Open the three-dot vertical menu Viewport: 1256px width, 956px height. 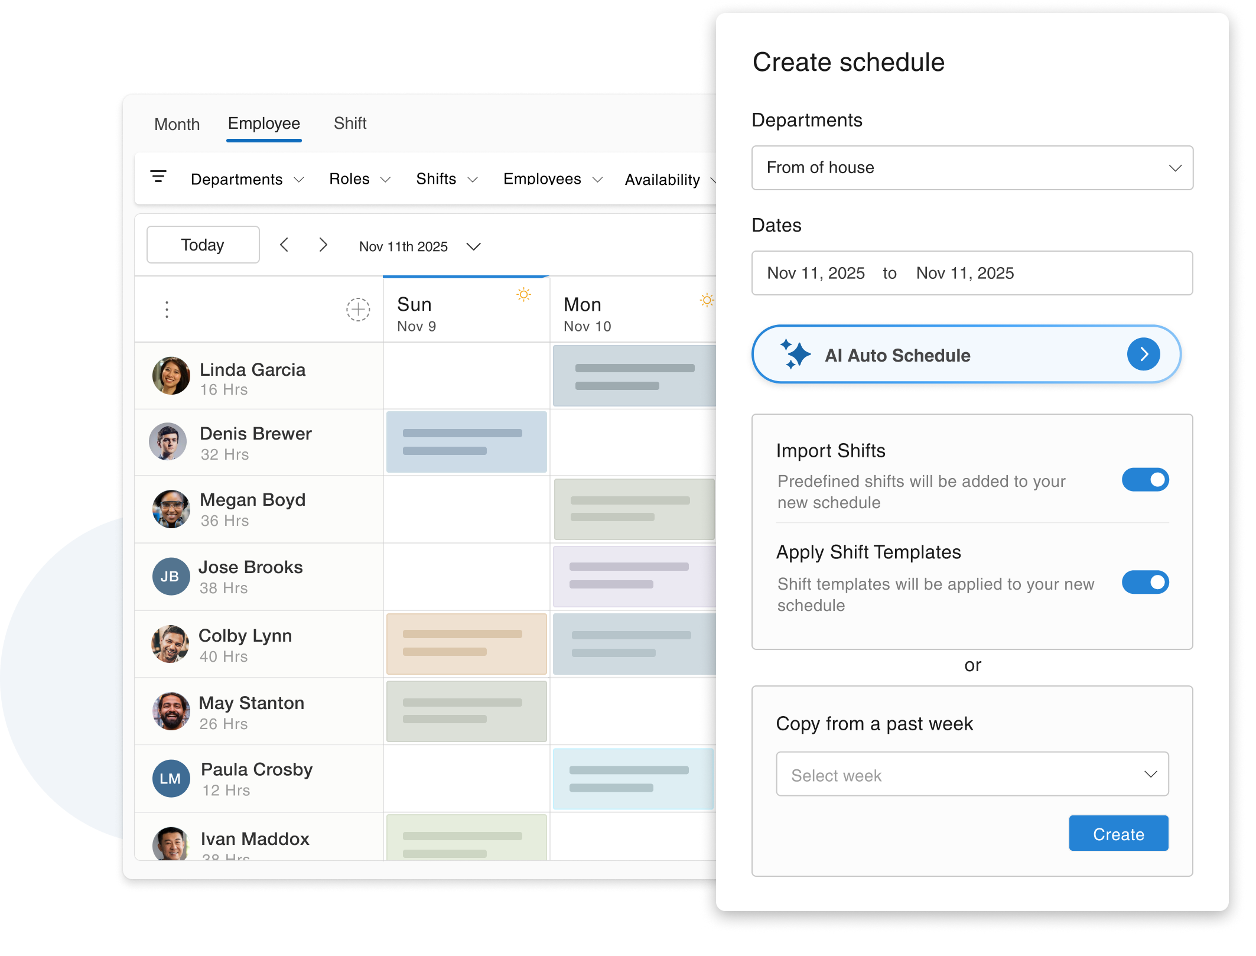[167, 310]
